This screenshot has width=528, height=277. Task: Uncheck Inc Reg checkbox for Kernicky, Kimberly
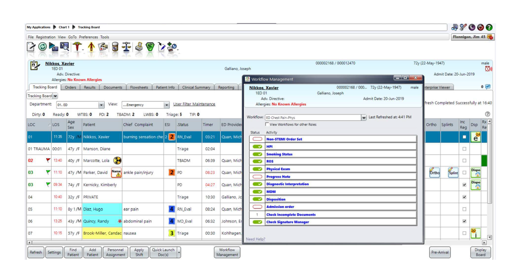(464, 185)
